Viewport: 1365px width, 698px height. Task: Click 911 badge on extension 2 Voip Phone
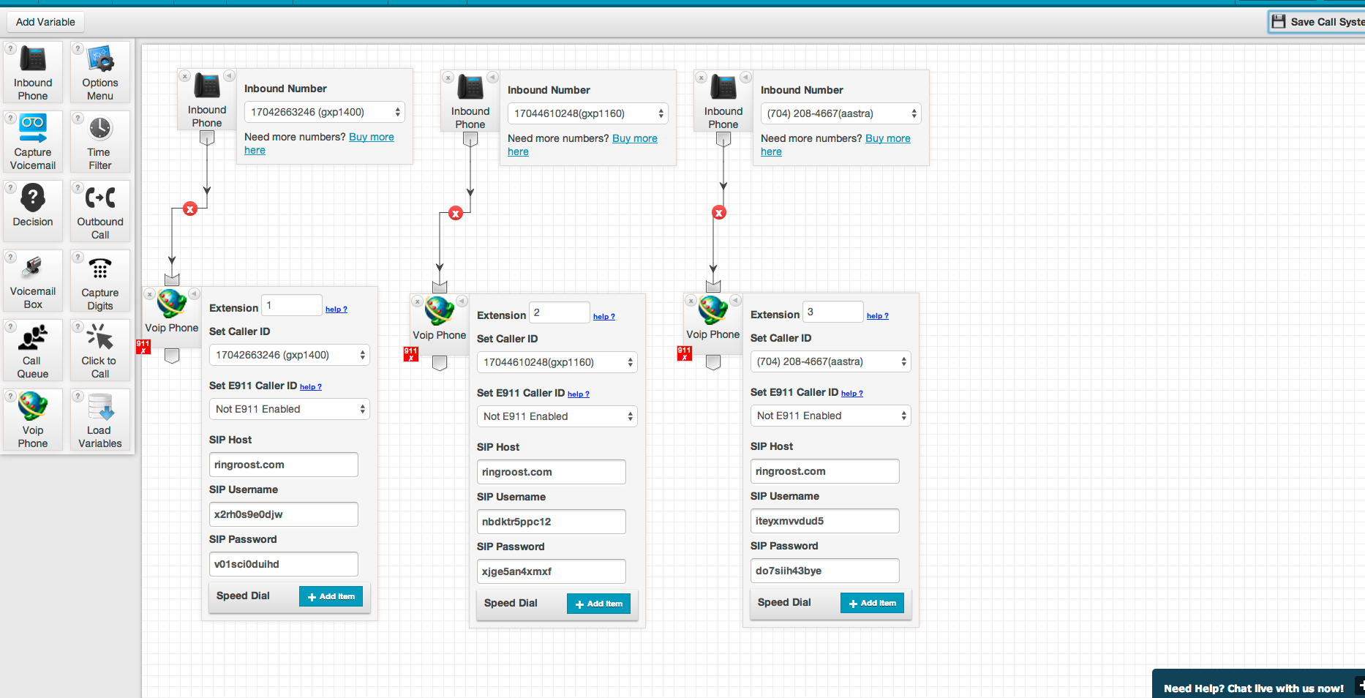(x=411, y=354)
